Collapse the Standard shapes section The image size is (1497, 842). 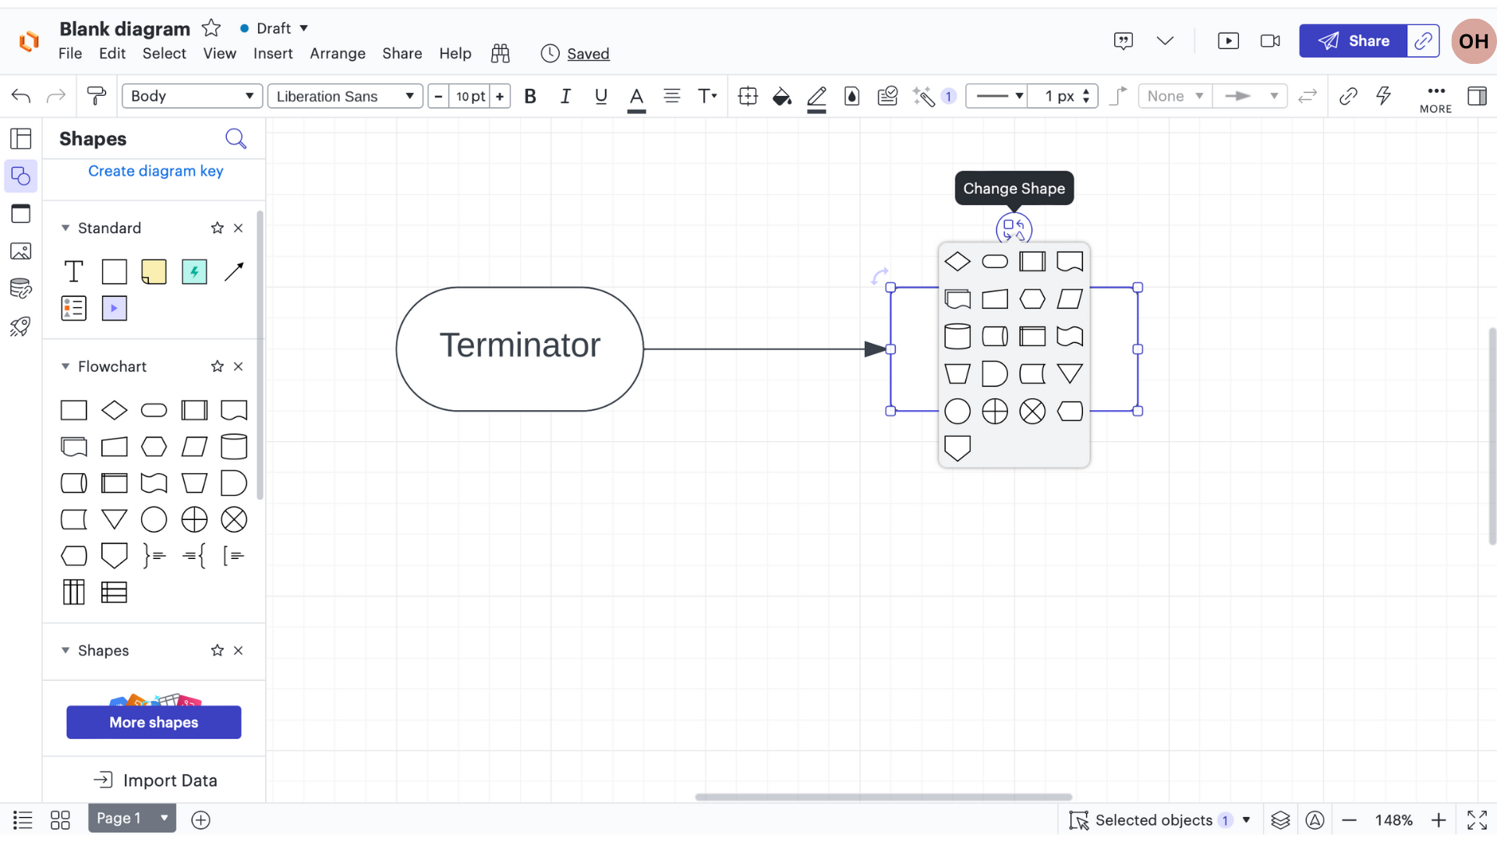65,228
